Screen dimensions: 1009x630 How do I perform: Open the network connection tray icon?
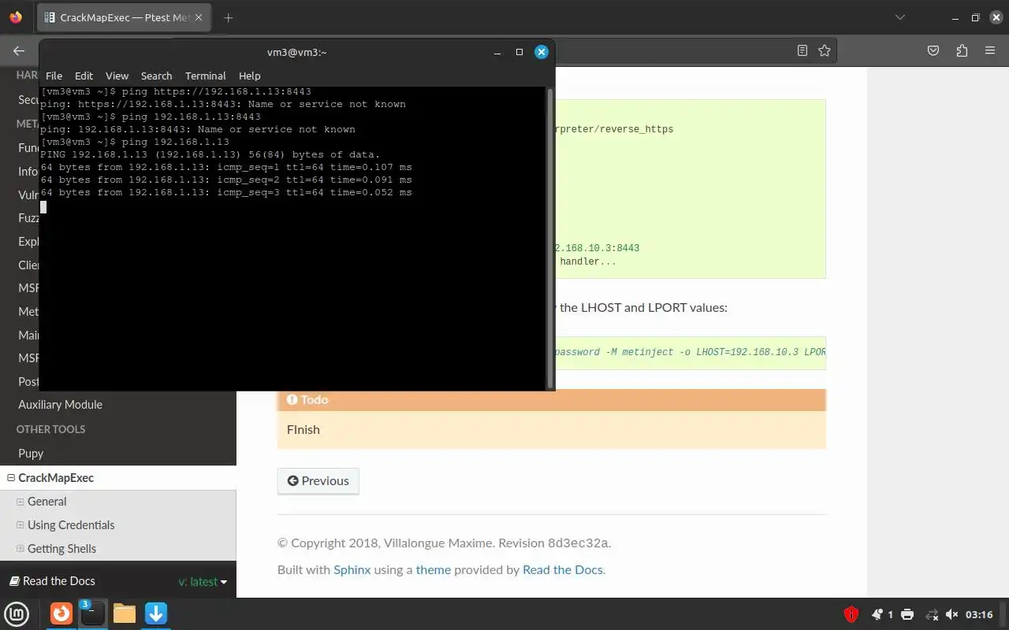932,614
